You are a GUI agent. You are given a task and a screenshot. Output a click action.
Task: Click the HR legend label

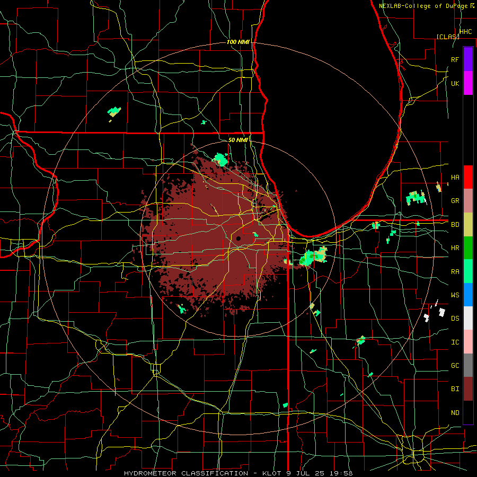click(455, 248)
